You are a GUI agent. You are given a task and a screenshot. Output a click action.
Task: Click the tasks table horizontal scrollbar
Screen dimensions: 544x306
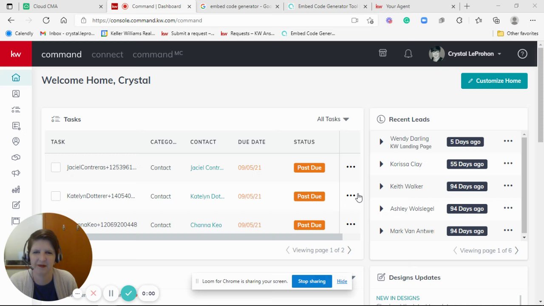(214, 237)
